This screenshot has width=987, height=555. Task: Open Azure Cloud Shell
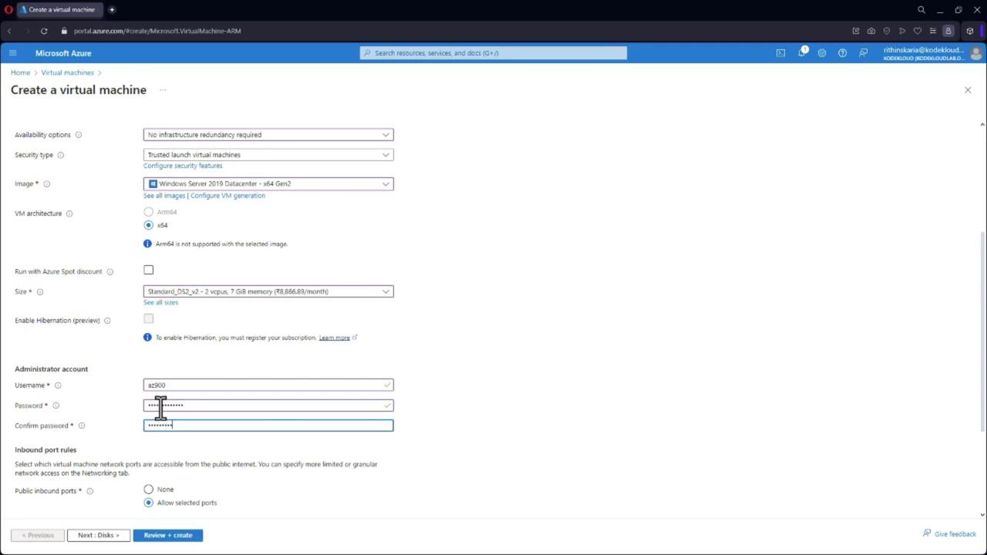coord(780,53)
